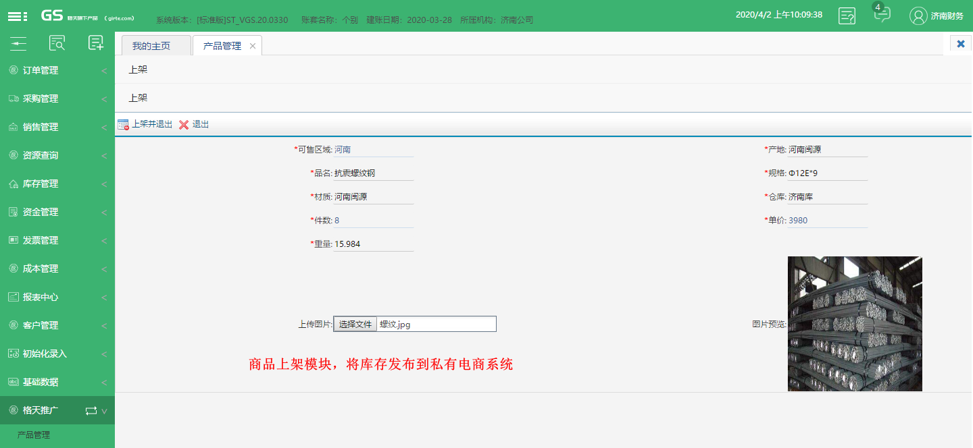Click the GS logo
Screen dimensions: 973x448
(x=52, y=16)
